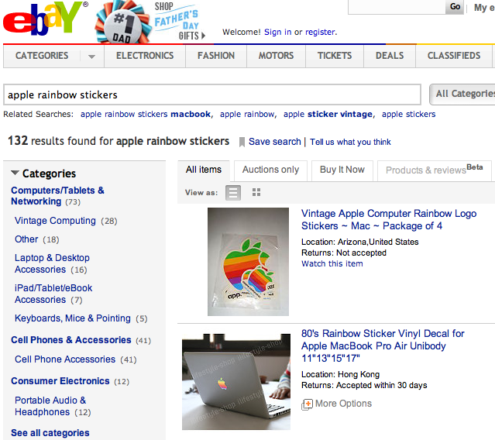Collapse the Categories sidebar triangle
This screenshot has width=495, height=440.
pos(15,173)
